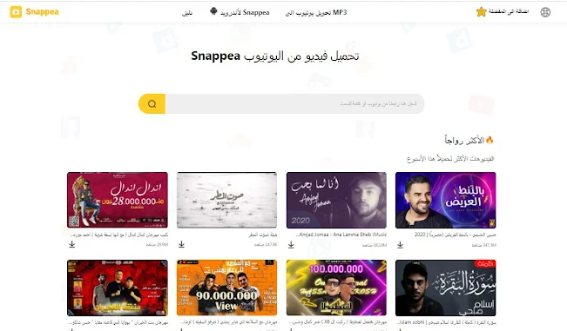Image resolution: width=567 pixels, height=331 pixels.
Task: Open the YouTube to MP3 menu item
Action: pos(316,13)
